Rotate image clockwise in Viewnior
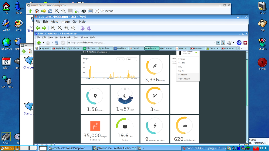The height and width of the screenshot is (151, 269). [x=89, y=28]
